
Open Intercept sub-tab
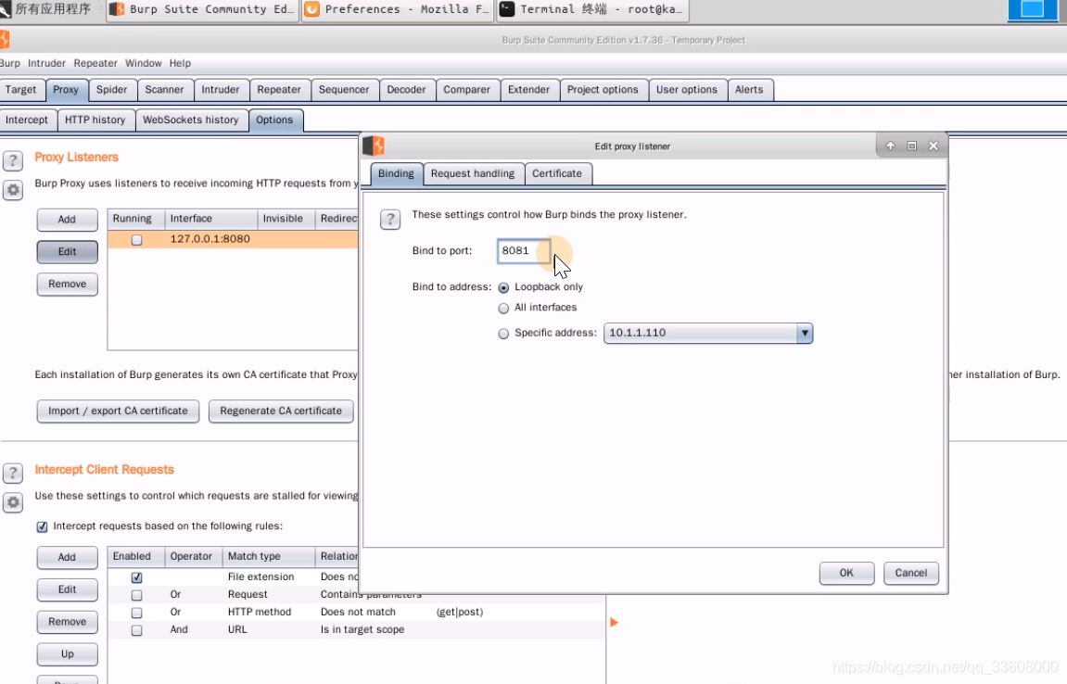27,120
